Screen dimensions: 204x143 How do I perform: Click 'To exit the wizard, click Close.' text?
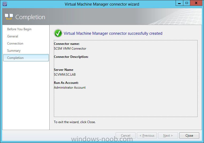75,122
